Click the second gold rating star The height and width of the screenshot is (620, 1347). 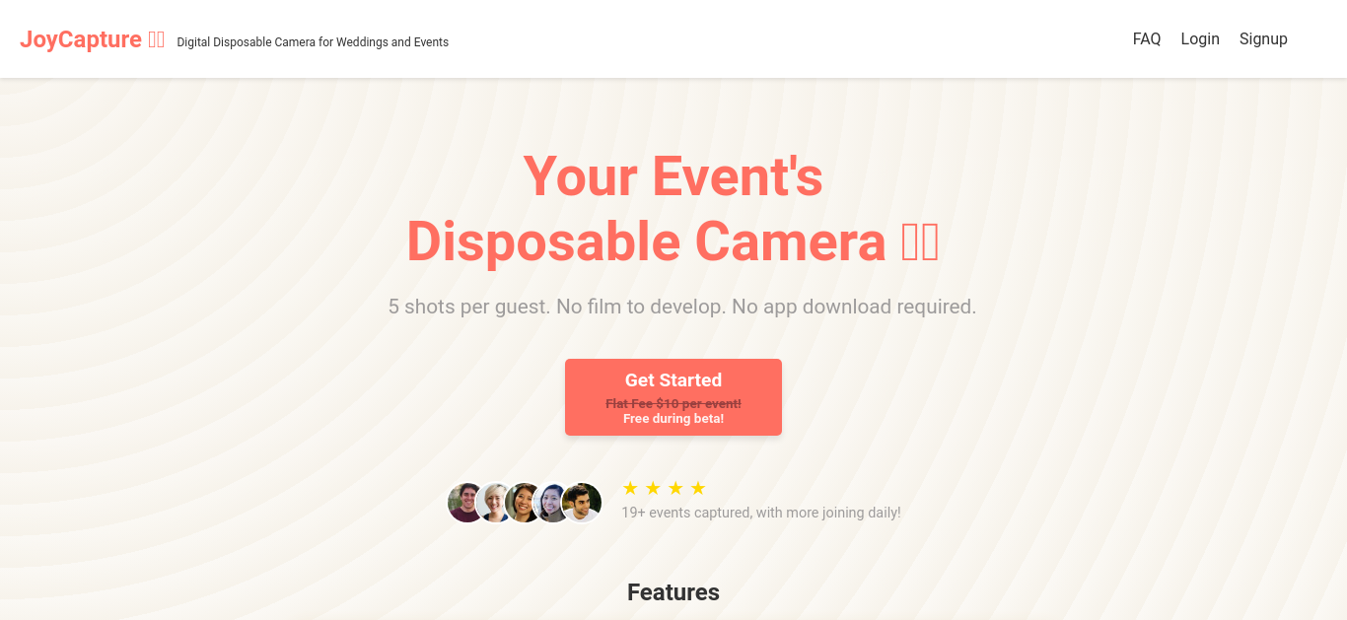pyautogui.click(x=653, y=488)
